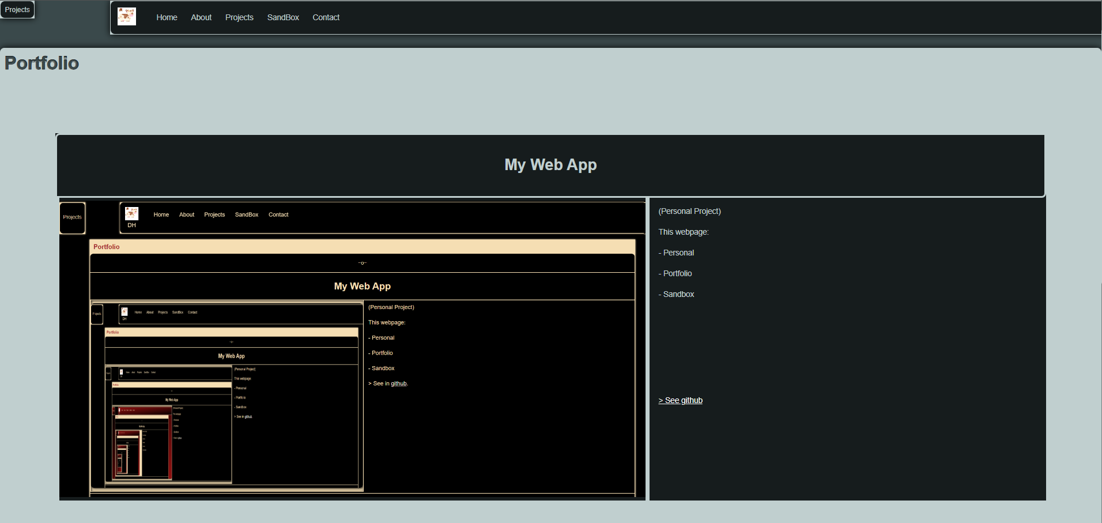This screenshot has width=1102, height=523.
Task: Click 'Contact' inside the embedded screenshot navbar
Action: pyautogui.click(x=278, y=215)
